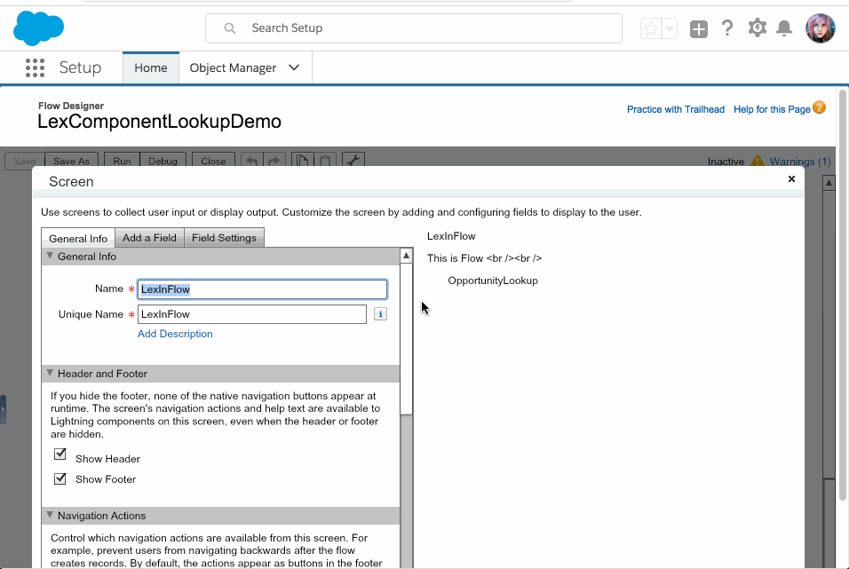Collapse the Header and Footer section
849x569 pixels.
(x=50, y=373)
